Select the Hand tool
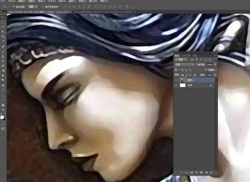The width and height of the screenshot is (250, 182). (x=3, y=105)
